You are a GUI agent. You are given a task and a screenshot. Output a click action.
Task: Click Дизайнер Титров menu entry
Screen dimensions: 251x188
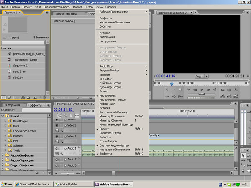[x=122, y=87]
